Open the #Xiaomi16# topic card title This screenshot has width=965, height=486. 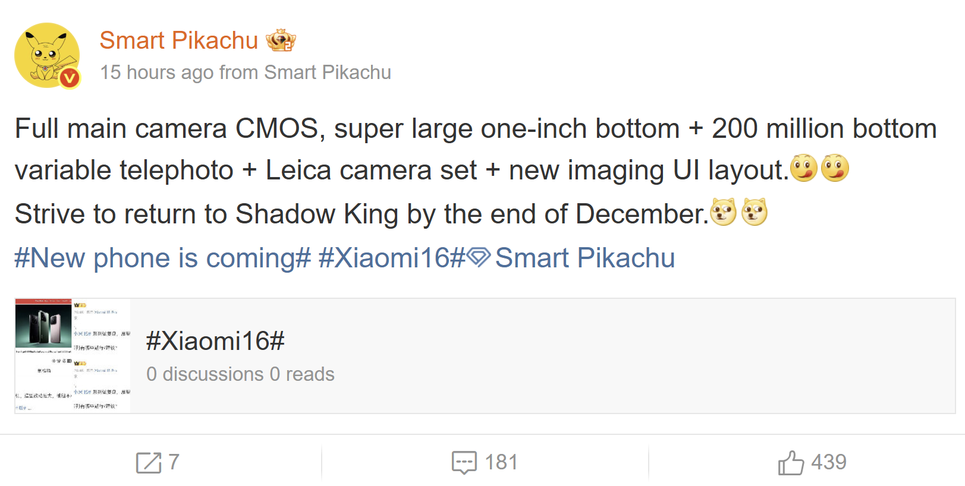(215, 341)
